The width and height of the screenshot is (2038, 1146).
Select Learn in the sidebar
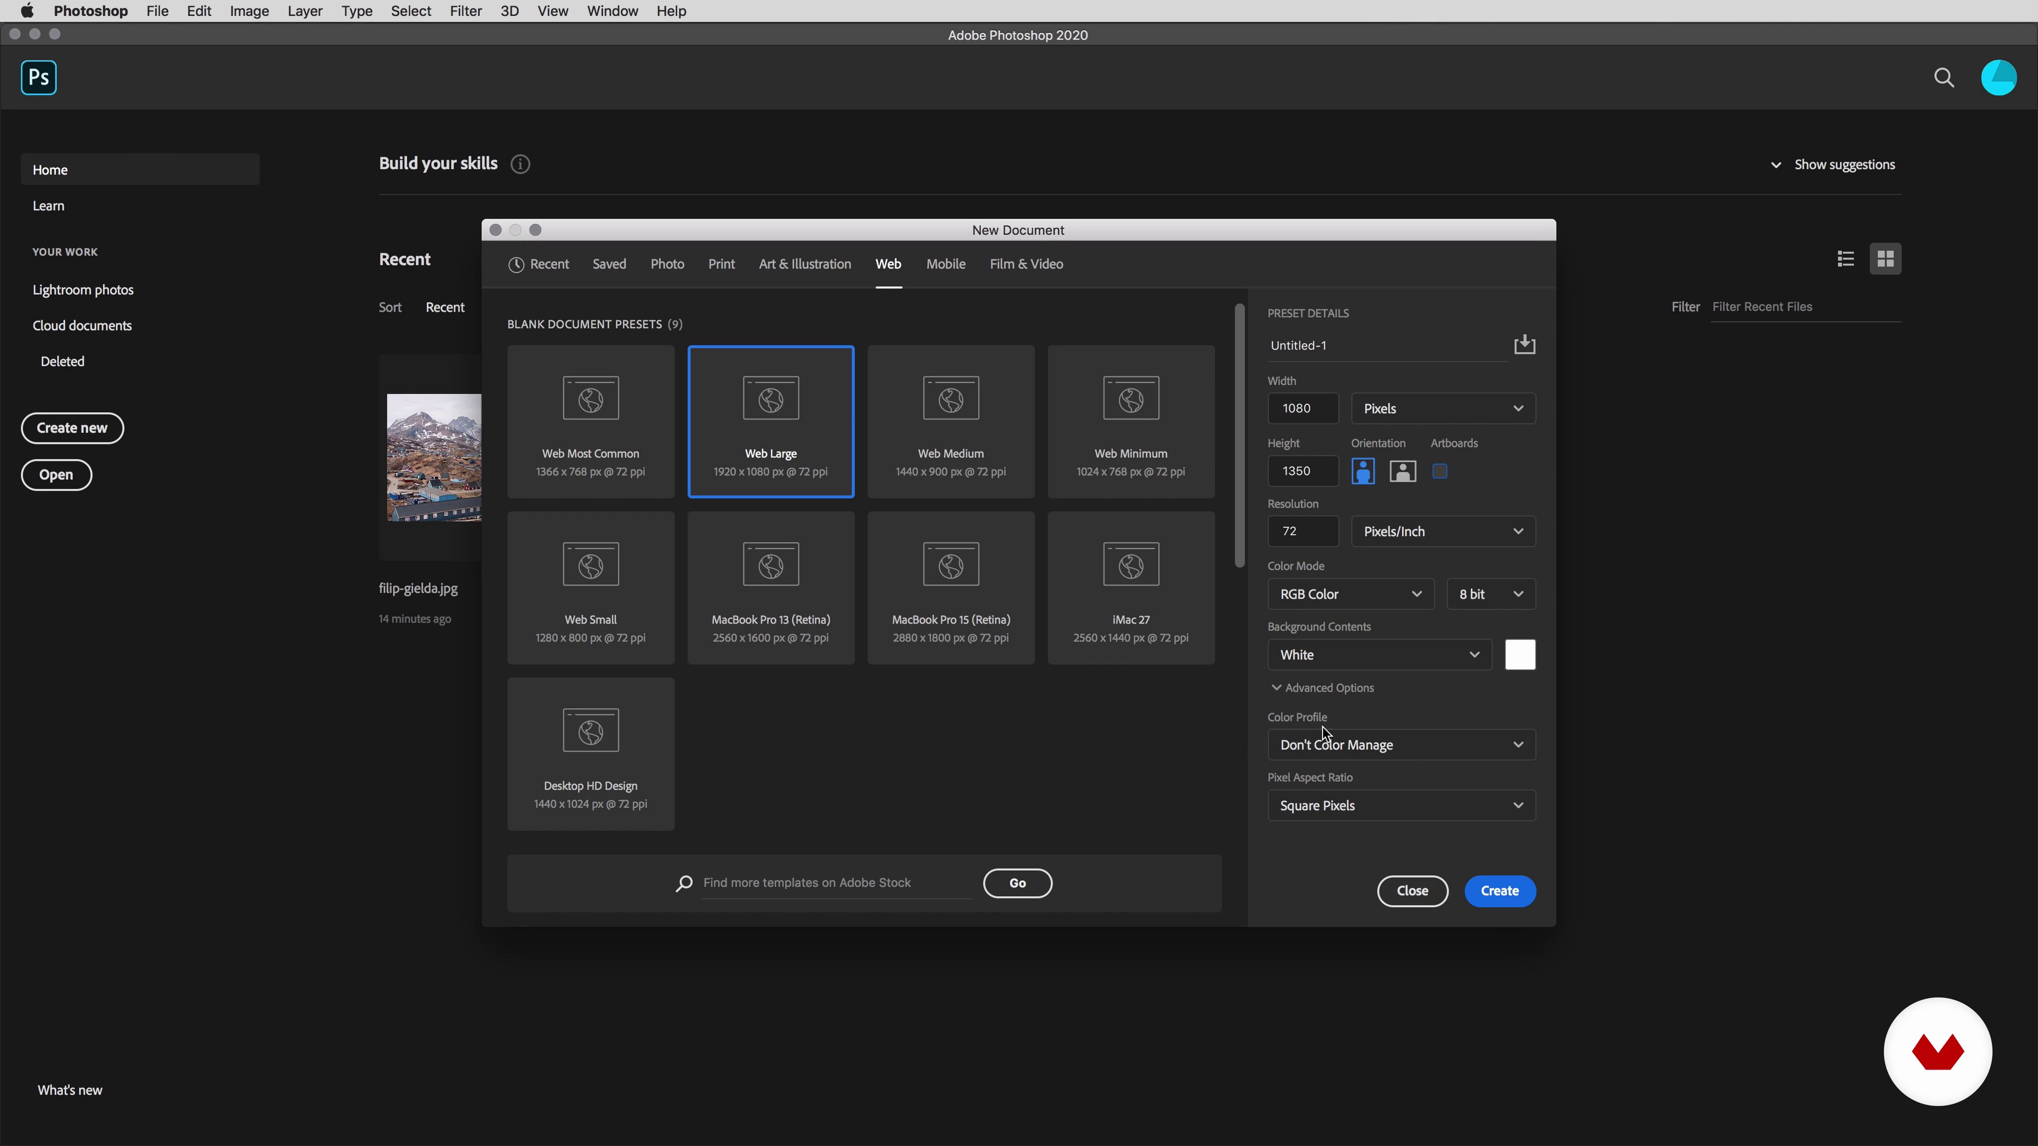tap(48, 206)
